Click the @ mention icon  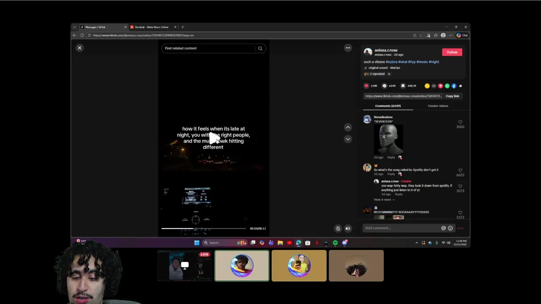pyautogui.click(x=443, y=228)
